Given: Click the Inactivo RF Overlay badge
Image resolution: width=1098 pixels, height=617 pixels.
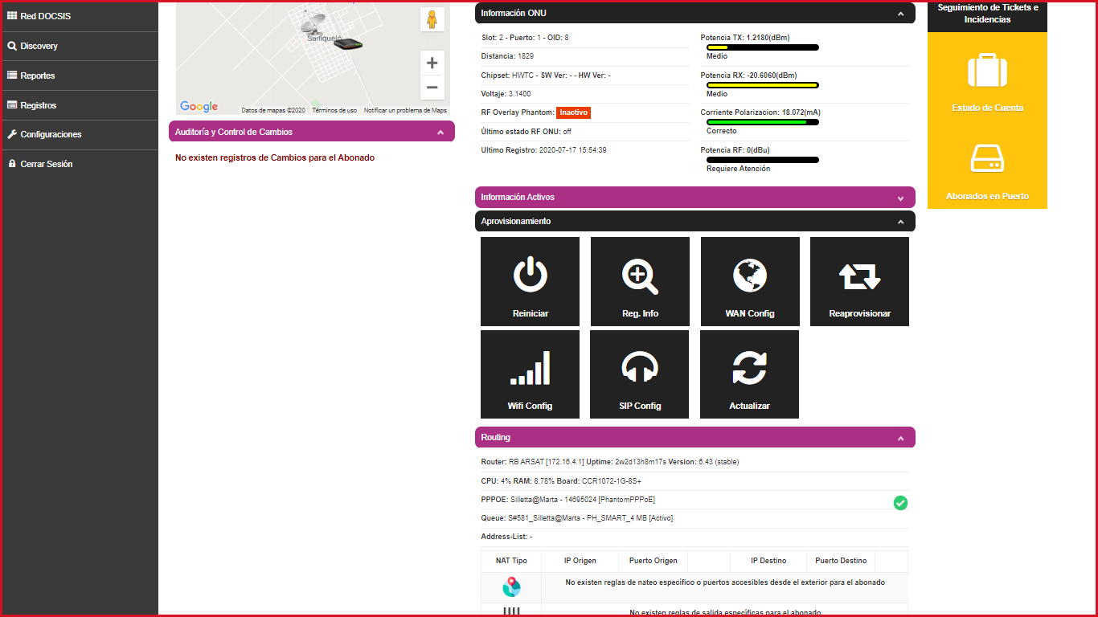Looking at the screenshot, I should click(573, 112).
